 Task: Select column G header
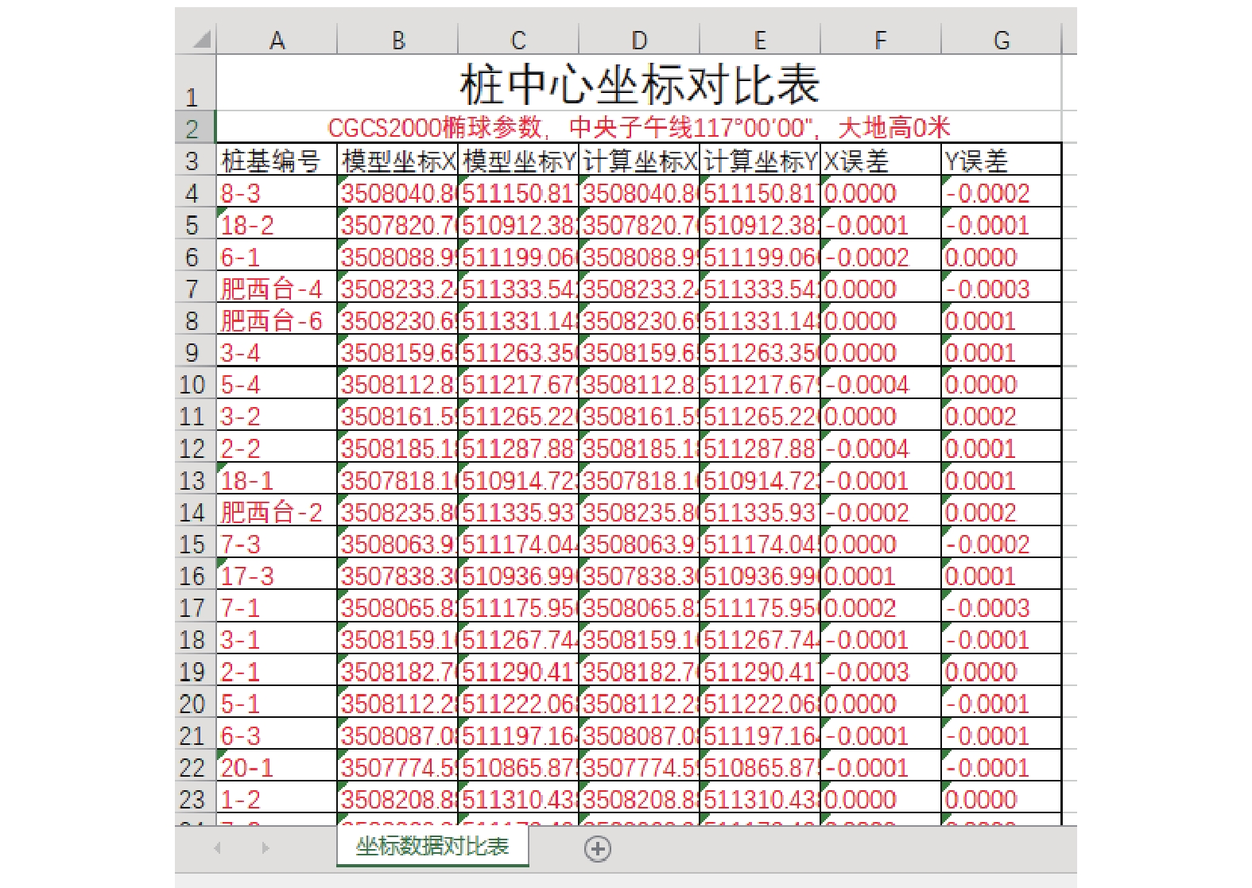[x=1001, y=40]
